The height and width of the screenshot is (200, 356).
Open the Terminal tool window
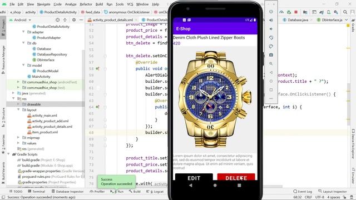[36, 192]
